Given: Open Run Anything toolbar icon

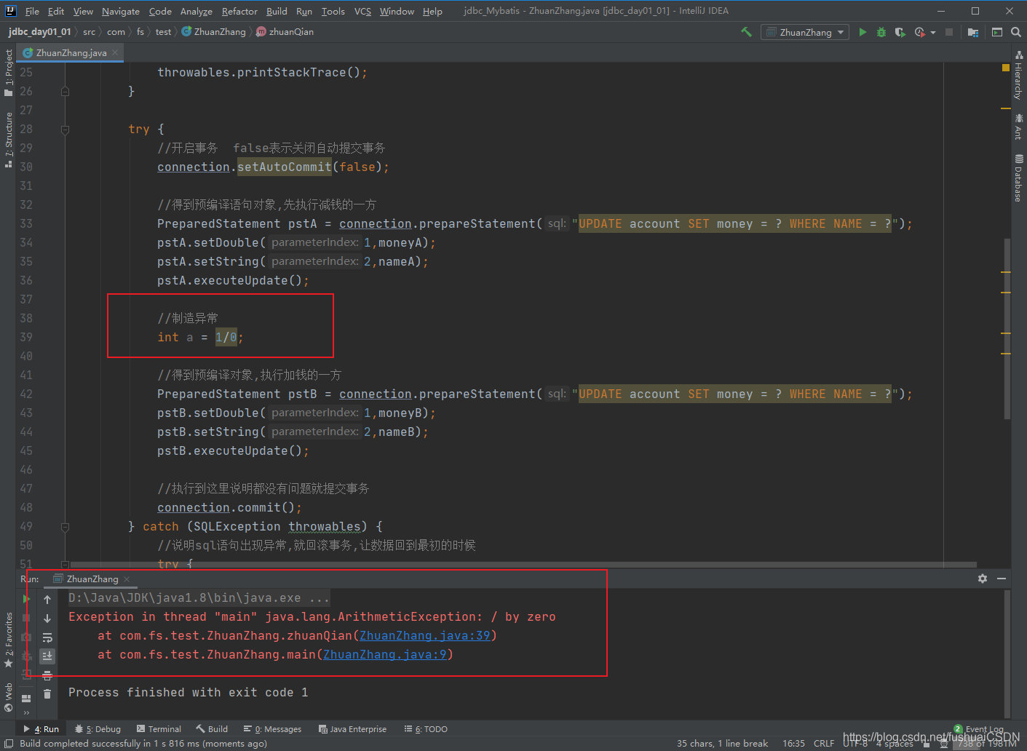Looking at the screenshot, I should tap(997, 32).
